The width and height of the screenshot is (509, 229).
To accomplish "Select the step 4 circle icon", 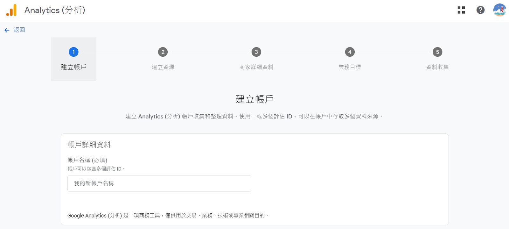I will (x=350, y=52).
